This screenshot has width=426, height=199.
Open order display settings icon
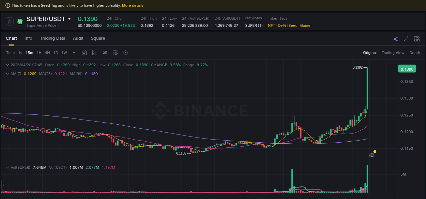click(x=115, y=53)
